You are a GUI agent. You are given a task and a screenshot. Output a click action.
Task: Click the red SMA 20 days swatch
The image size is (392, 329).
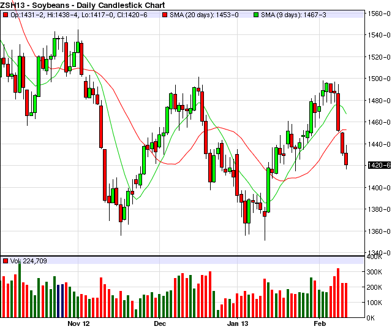(165, 15)
